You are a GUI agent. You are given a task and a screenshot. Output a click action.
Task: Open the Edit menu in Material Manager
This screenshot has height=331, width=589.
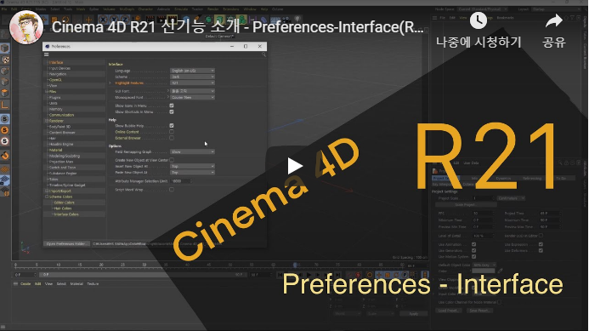click(x=38, y=283)
